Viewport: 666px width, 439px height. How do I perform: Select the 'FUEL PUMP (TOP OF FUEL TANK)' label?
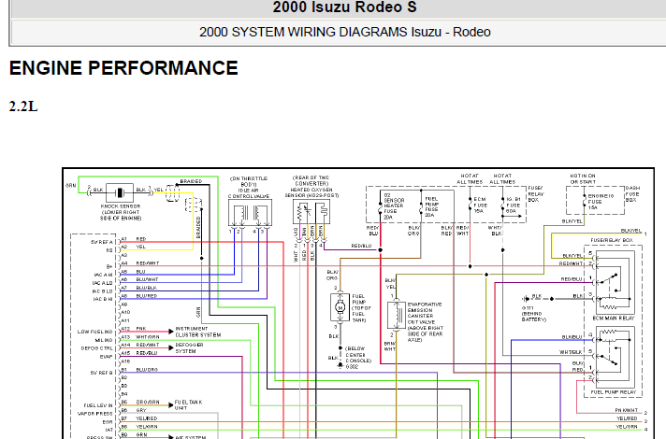click(x=361, y=308)
